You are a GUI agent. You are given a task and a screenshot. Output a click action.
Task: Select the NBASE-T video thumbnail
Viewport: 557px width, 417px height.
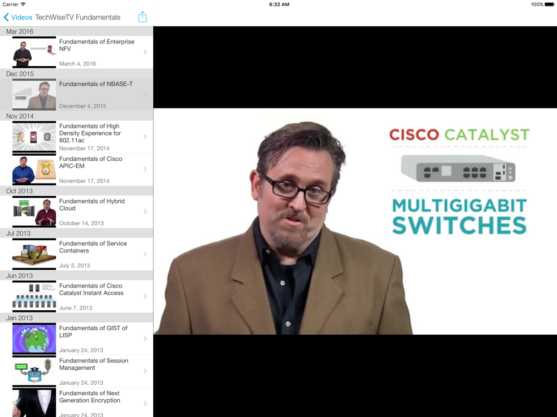tap(34, 95)
